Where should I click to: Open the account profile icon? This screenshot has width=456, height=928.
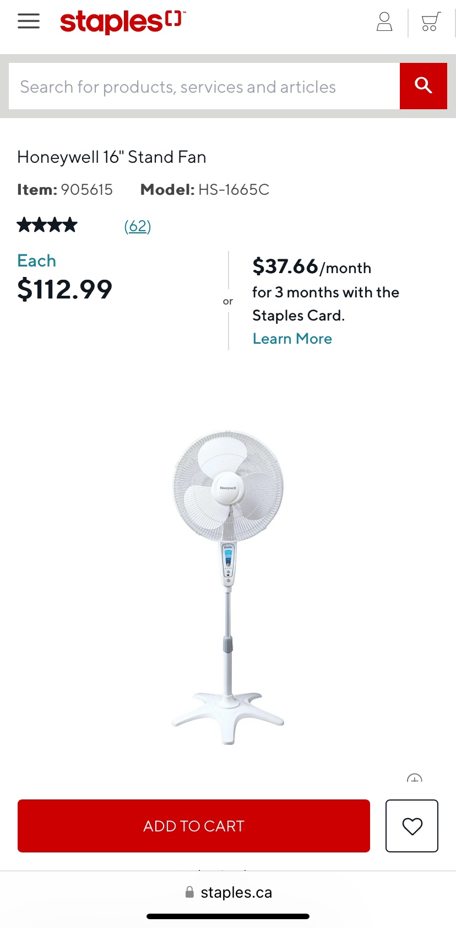click(384, 22)
